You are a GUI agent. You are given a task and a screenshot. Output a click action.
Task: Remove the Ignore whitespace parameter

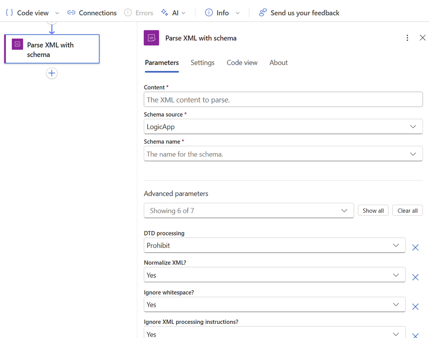point(415,307)
